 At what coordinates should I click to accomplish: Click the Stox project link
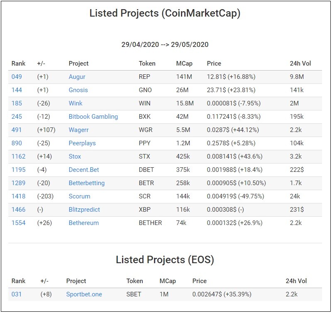point(75,156)
